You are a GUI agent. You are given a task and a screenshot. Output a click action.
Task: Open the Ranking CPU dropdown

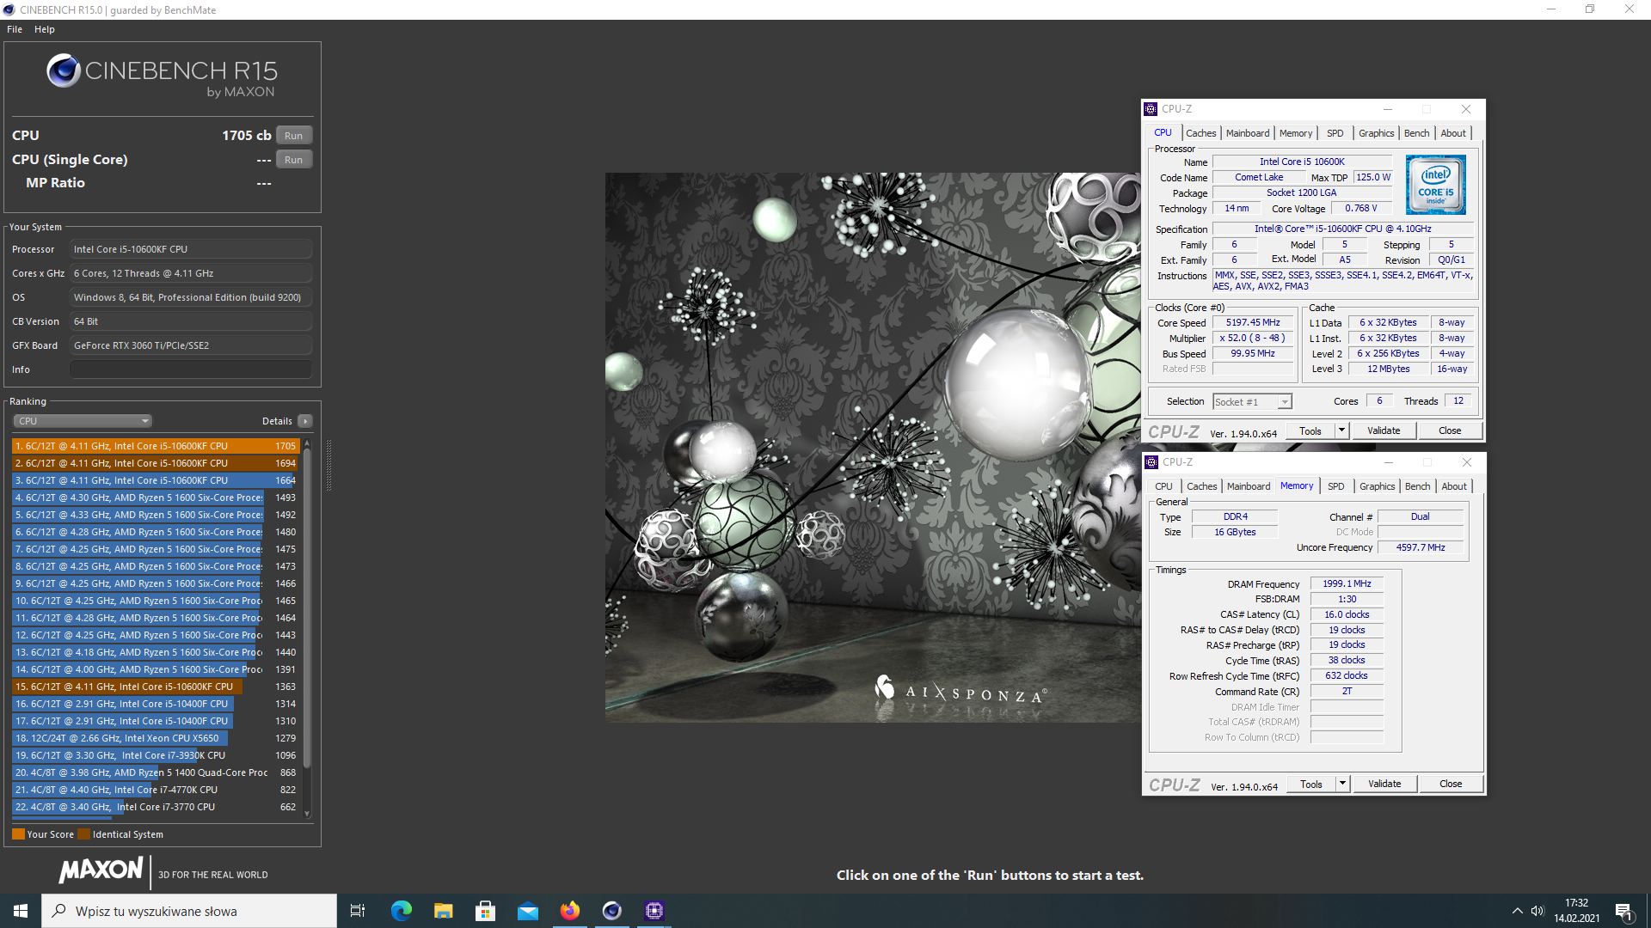[83, 421]
